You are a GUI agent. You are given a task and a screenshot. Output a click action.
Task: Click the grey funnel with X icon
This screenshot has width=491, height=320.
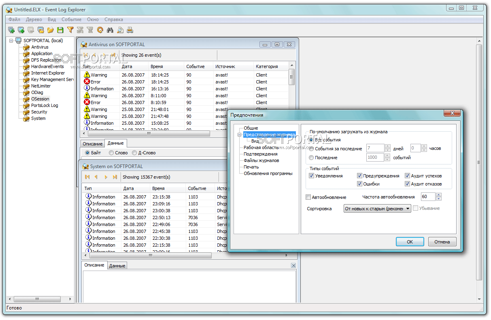90,30
